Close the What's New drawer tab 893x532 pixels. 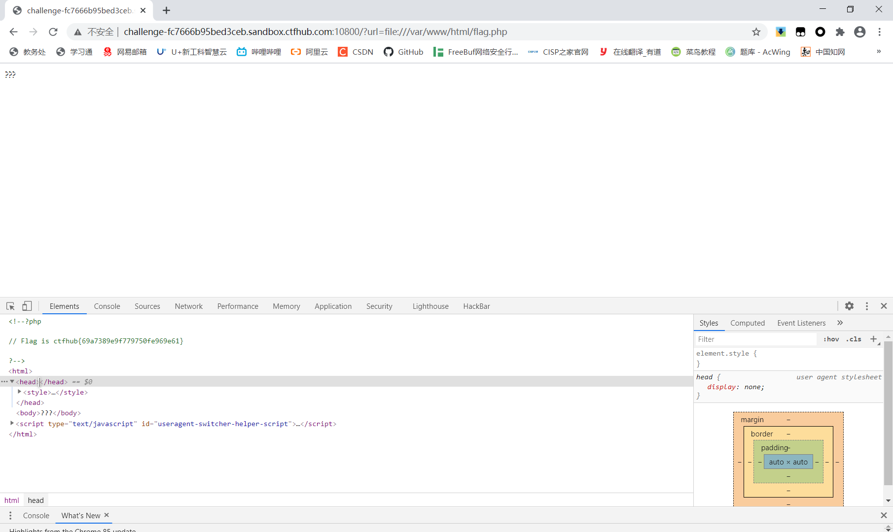pos(107,515)
